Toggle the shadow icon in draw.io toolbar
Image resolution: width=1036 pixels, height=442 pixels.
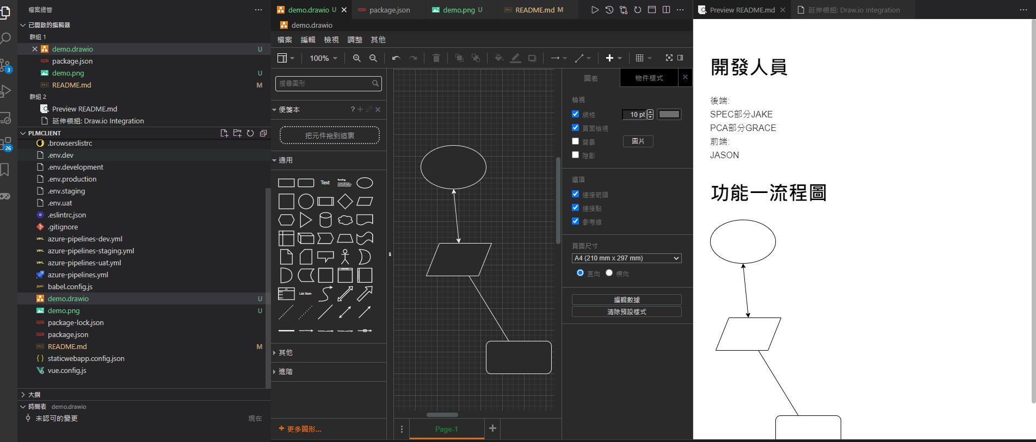click(x=532, y=58)
